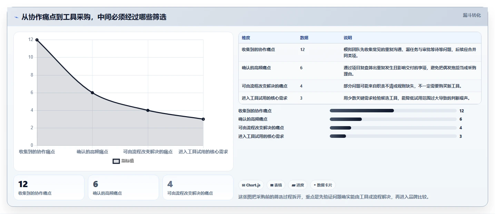495x214 pixels.
Task: Click table cell 收集到的协作痛点
Action: point(258,50)
